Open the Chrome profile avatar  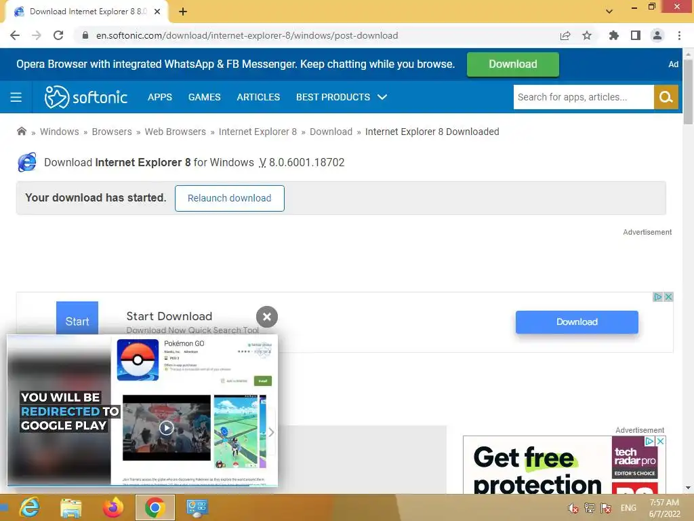(657, 35)
